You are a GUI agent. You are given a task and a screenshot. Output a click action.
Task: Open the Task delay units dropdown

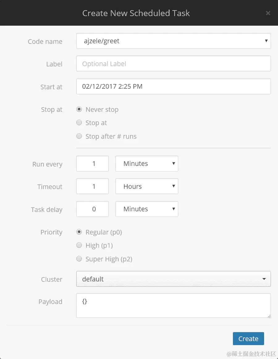147,209
